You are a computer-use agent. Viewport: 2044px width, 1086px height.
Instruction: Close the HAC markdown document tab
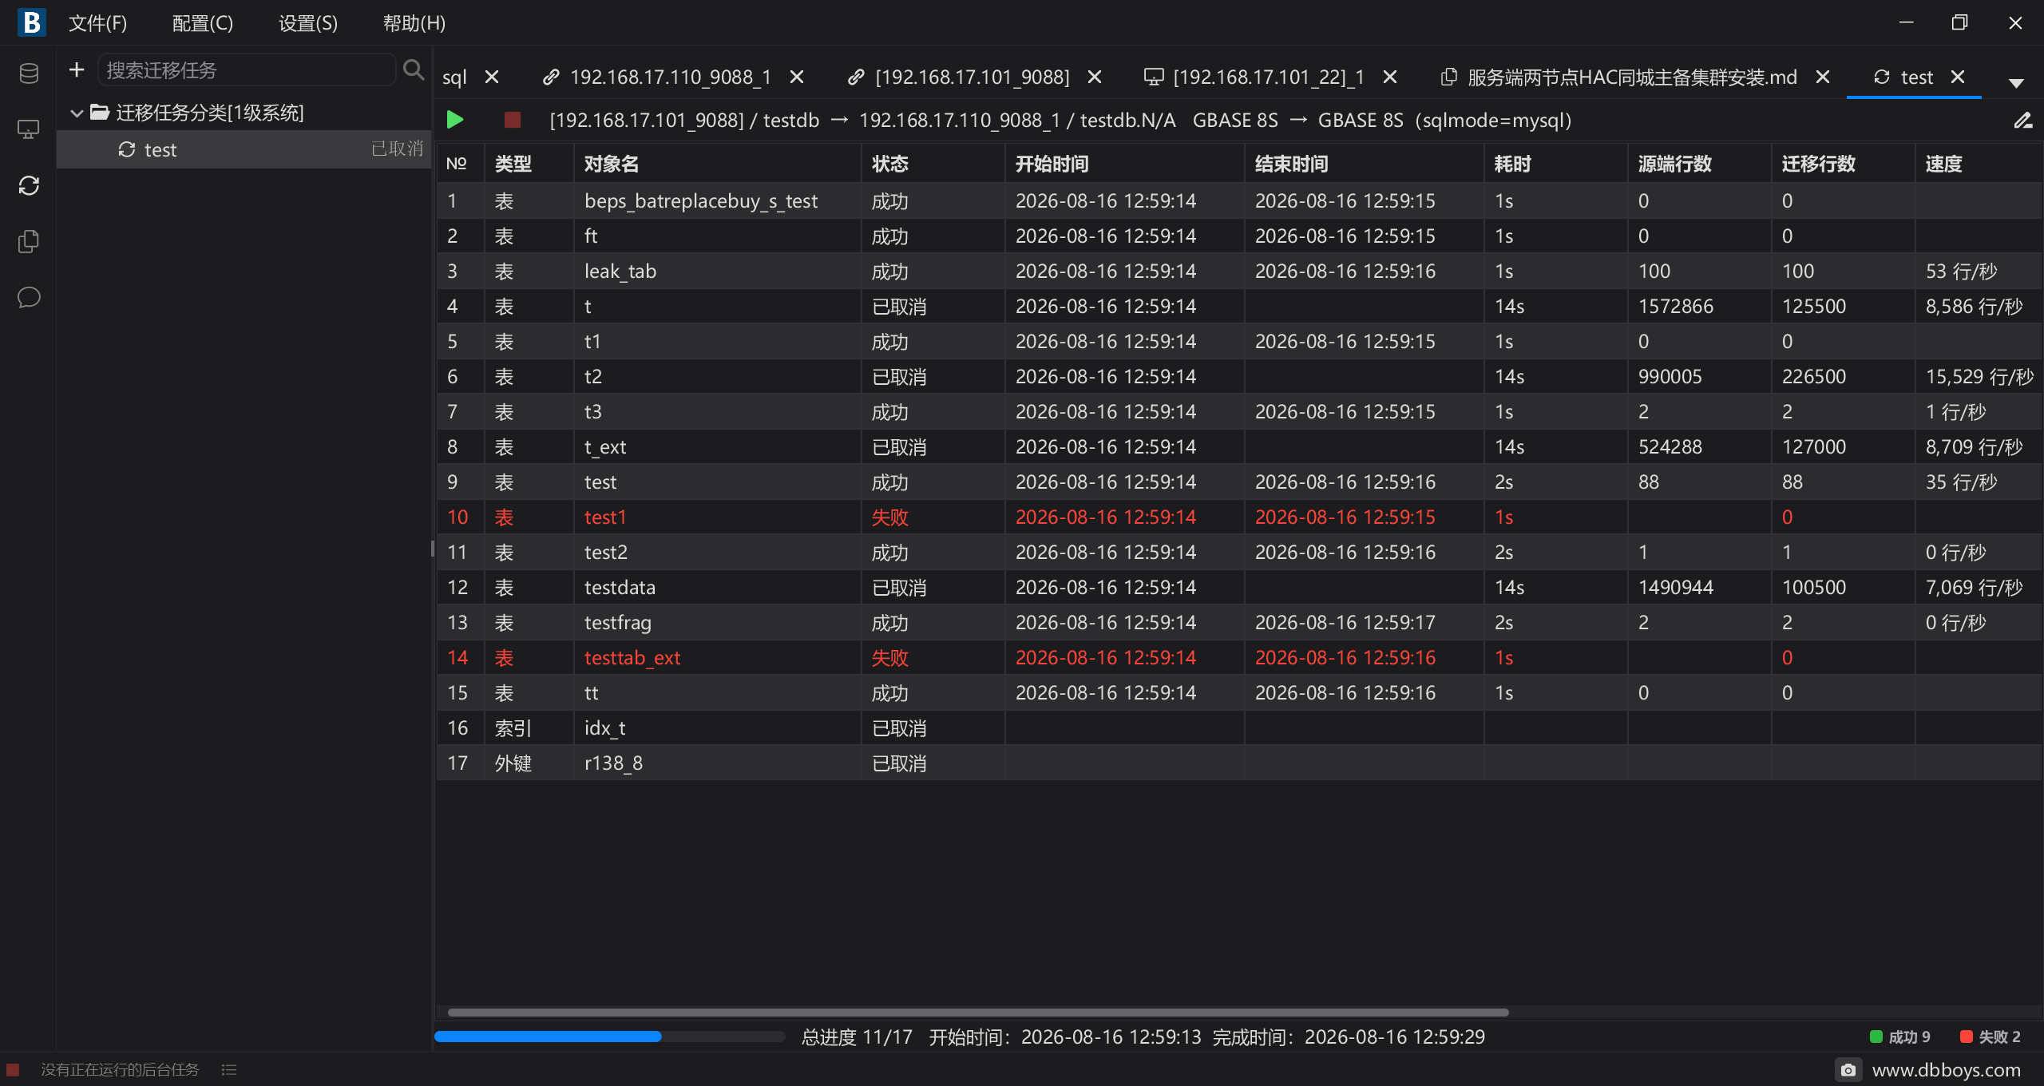(1823, 77)
